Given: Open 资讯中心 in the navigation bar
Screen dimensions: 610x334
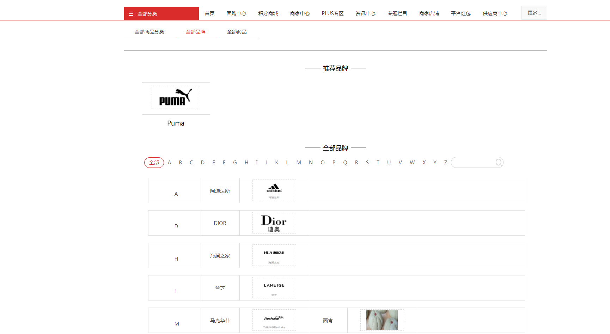Looking at the screenshot, I should coord(365,13).
